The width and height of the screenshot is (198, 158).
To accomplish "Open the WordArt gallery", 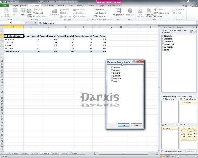I will (159, 9).
